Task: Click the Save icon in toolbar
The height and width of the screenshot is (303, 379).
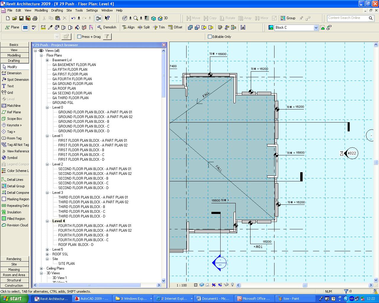Action: (21, 18)
